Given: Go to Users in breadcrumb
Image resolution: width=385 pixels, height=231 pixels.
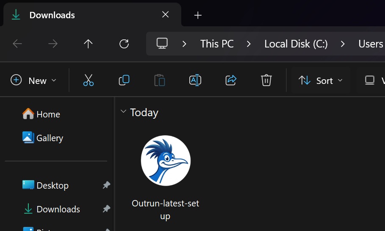Looking at the screenshot, I should point(371,44).
